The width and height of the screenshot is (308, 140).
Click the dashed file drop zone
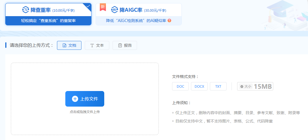(x=85, y=99)
